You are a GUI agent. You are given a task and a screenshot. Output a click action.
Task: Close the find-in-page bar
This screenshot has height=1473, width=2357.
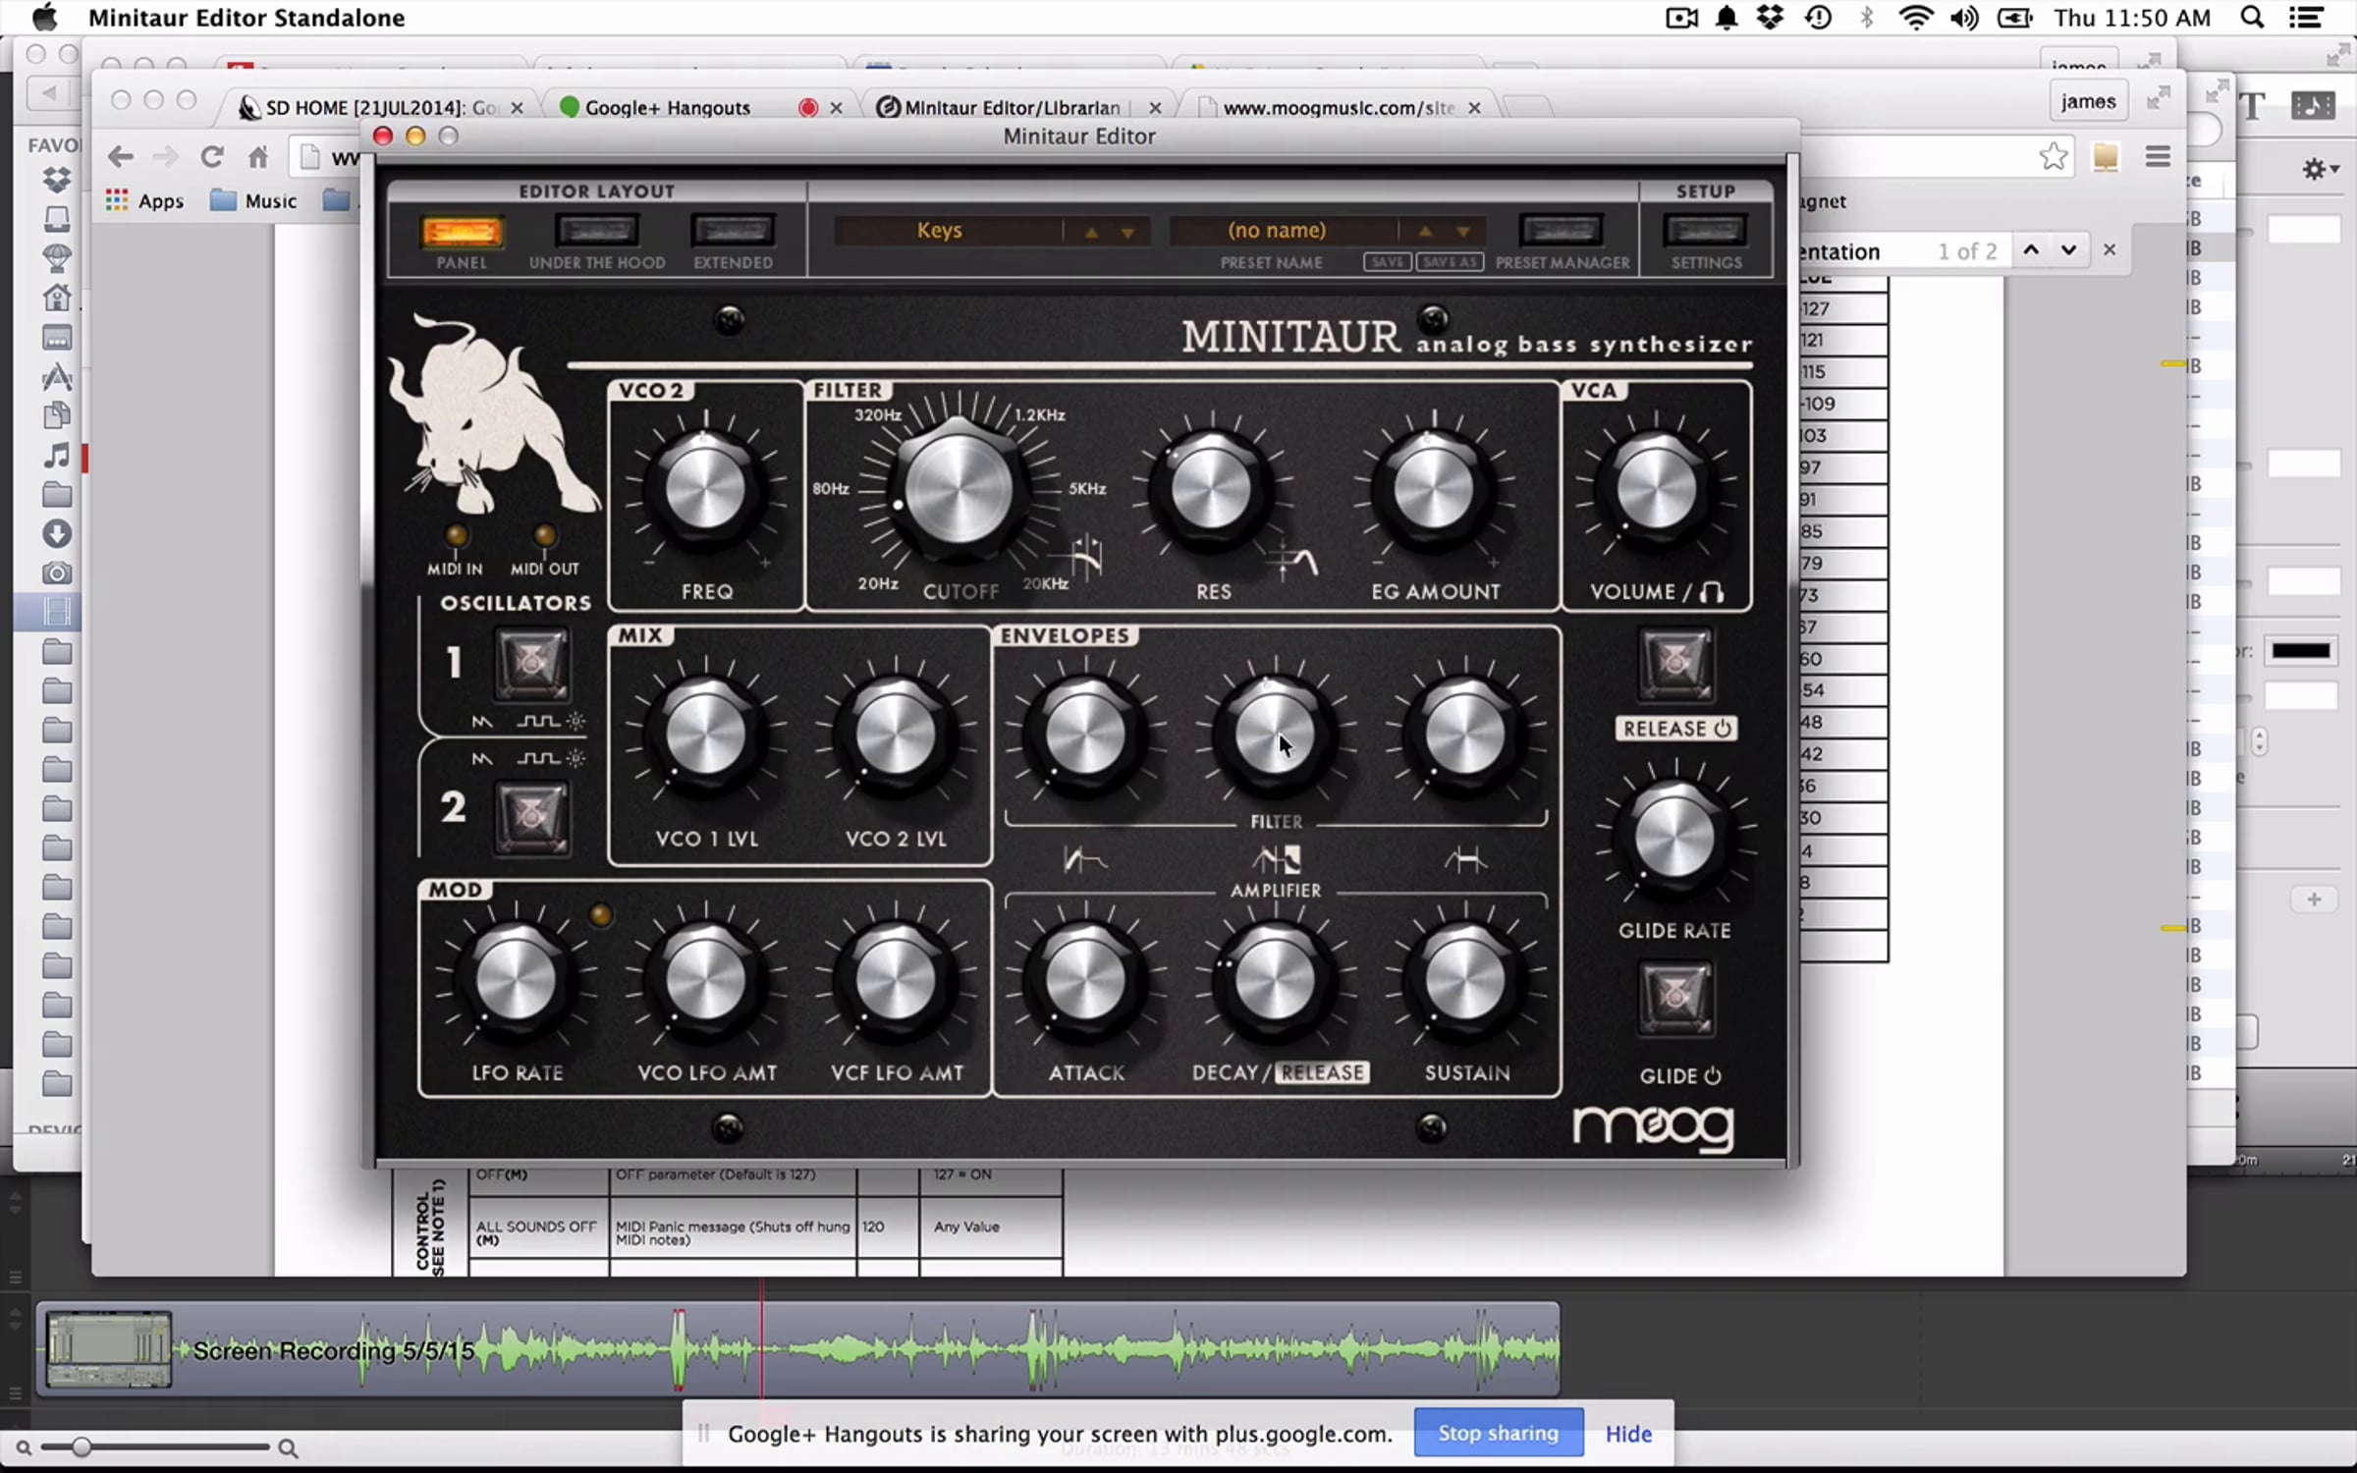[x=2110, y=250]
